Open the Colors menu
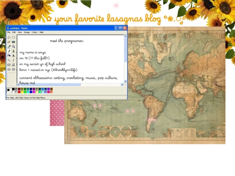The width and height of the screenshot is (235, 176). click(34, 32)
